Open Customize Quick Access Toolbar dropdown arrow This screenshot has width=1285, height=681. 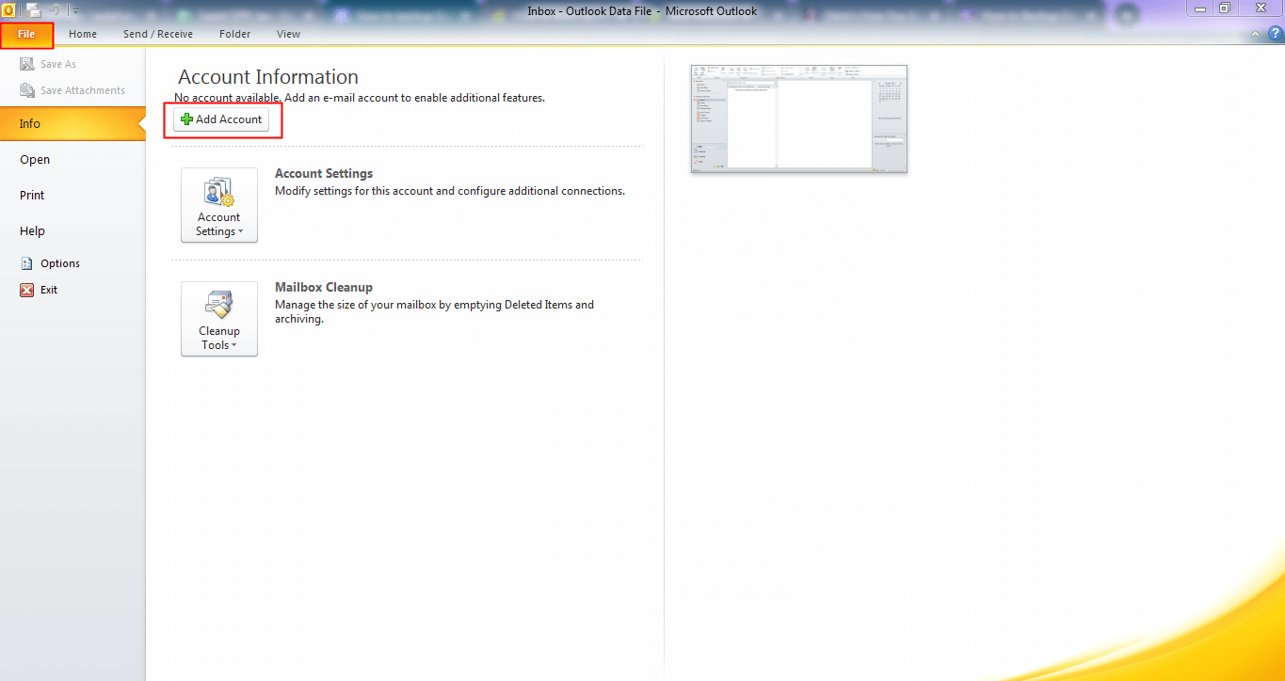75,10
